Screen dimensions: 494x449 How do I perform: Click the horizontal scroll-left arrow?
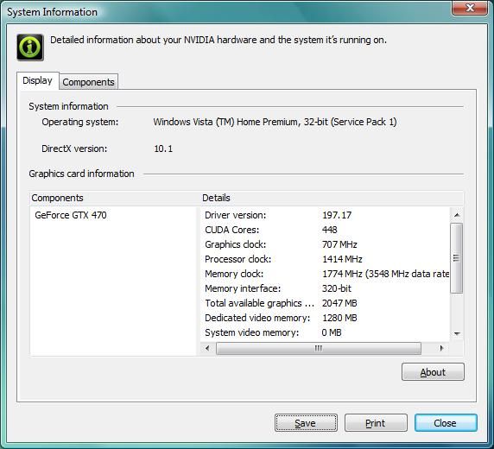pyautogui.click(x=207, y=348)
